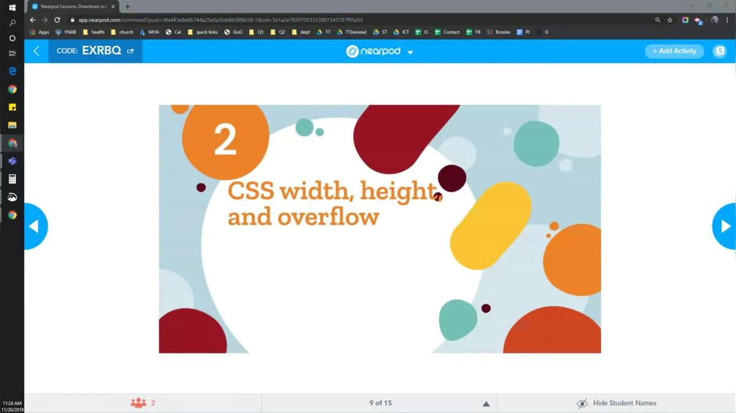
Task: Open File Explorer from taskbar
Action: click(12, 125)
